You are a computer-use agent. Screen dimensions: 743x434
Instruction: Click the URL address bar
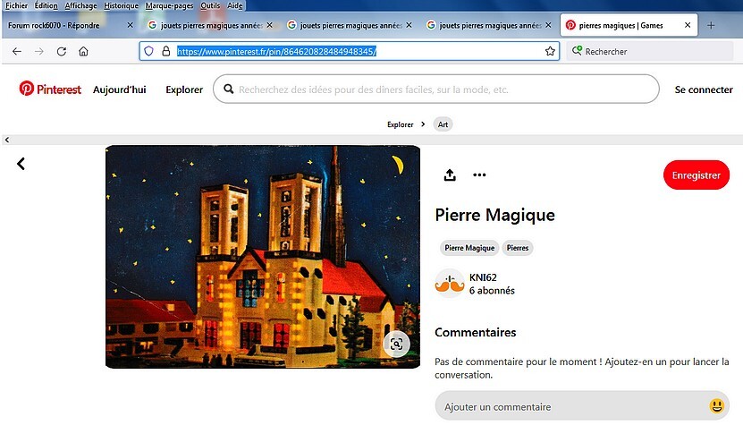click(350, 51)
